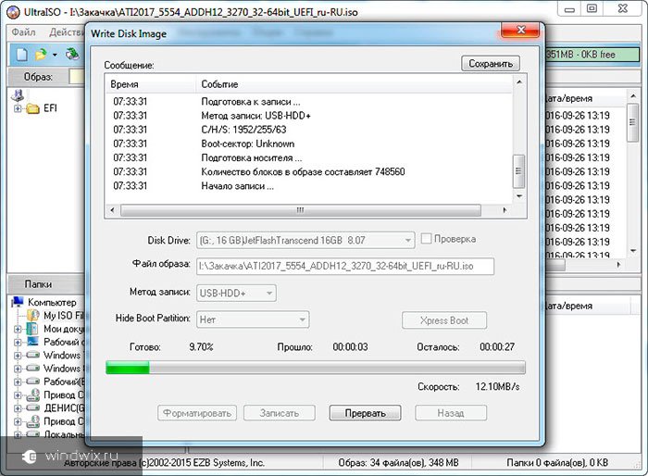Click scroll up arrow of main file list
648x476 pixels.
pos(632,96)
